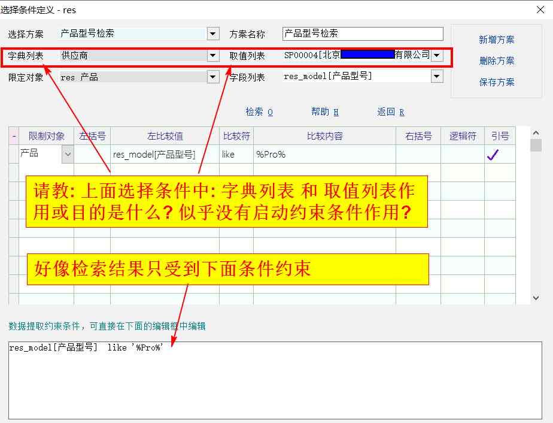Select the 比较符 like cell
Image resolution: width=553 pixels, height=423 pixels.
tap(236, 155)
